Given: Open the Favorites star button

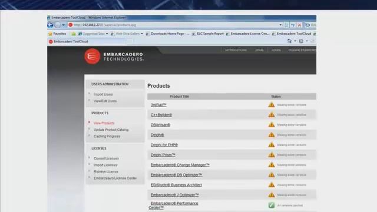Looking at the screenshot, I should [x=57, y=34].
